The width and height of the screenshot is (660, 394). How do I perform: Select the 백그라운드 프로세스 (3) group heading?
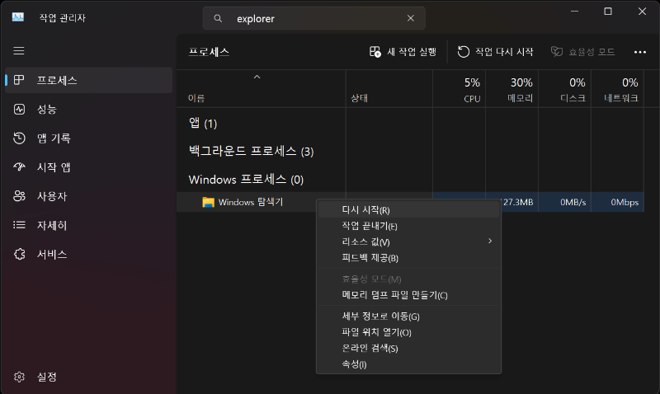(252, 151)
